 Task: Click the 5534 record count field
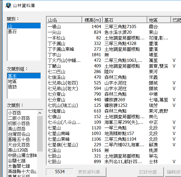(60, 171)
